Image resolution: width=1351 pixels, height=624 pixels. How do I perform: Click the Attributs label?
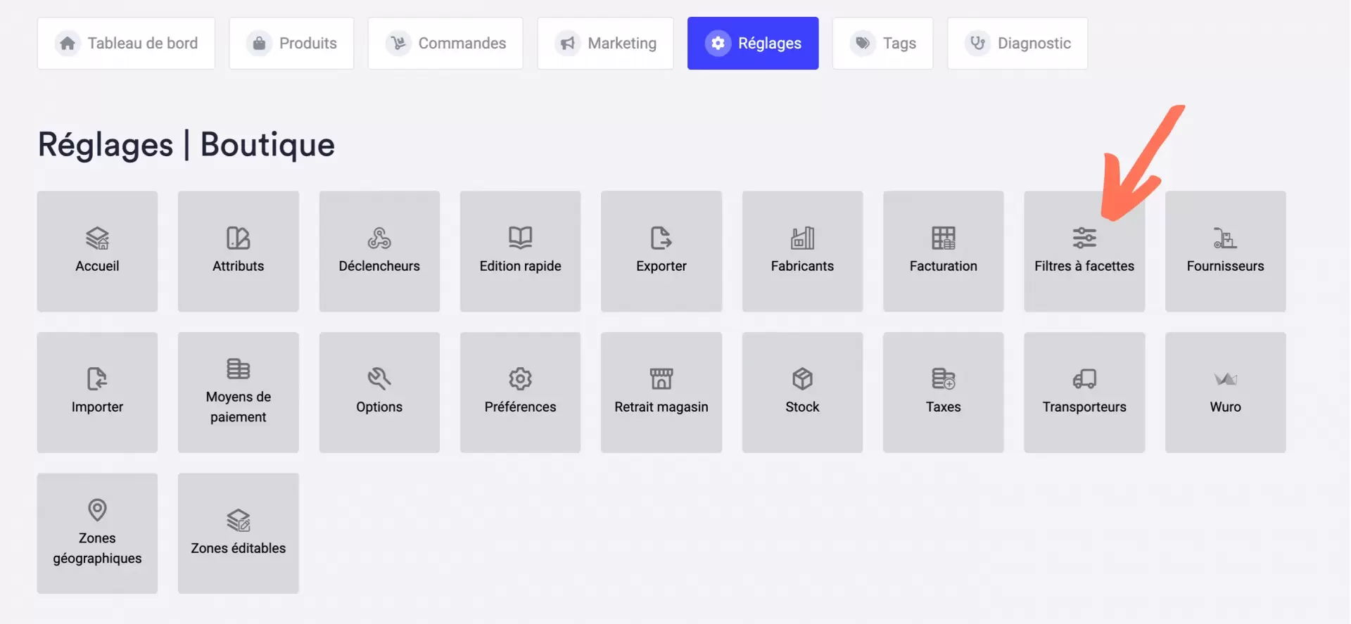pos(239,266)
